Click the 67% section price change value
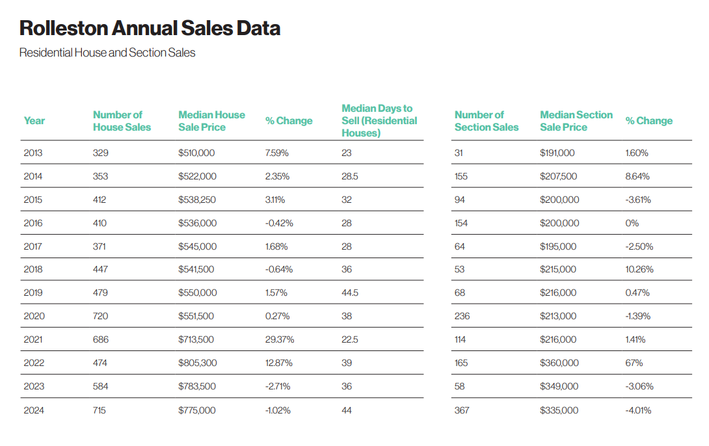This screenshot has width=709, height=446. (634, 363)
